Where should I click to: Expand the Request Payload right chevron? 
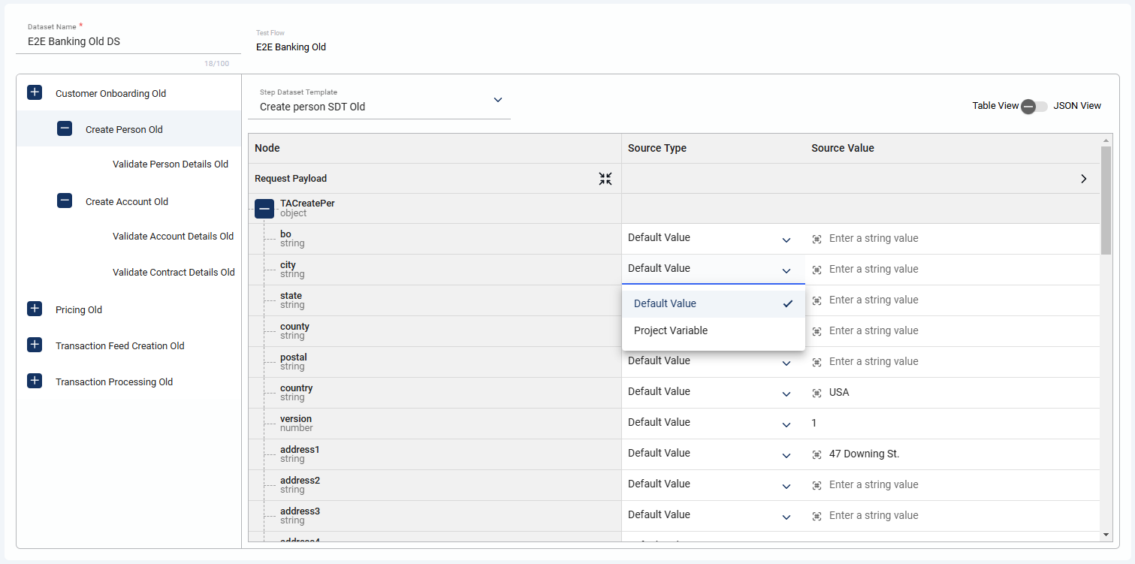[x=1083, y=179]
